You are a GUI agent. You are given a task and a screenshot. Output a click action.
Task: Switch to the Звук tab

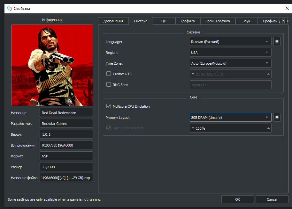[x=246, y=21]
